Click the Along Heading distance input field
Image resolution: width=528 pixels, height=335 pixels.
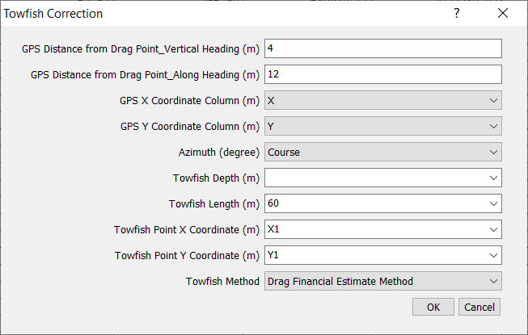(x=383, y=74)
